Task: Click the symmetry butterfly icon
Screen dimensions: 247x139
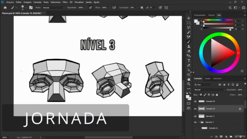Action: click(166, 8)
